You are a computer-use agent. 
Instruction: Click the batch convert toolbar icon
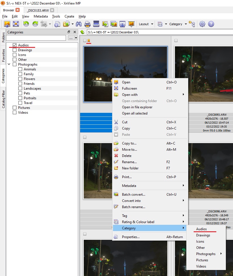coord(105,24)
